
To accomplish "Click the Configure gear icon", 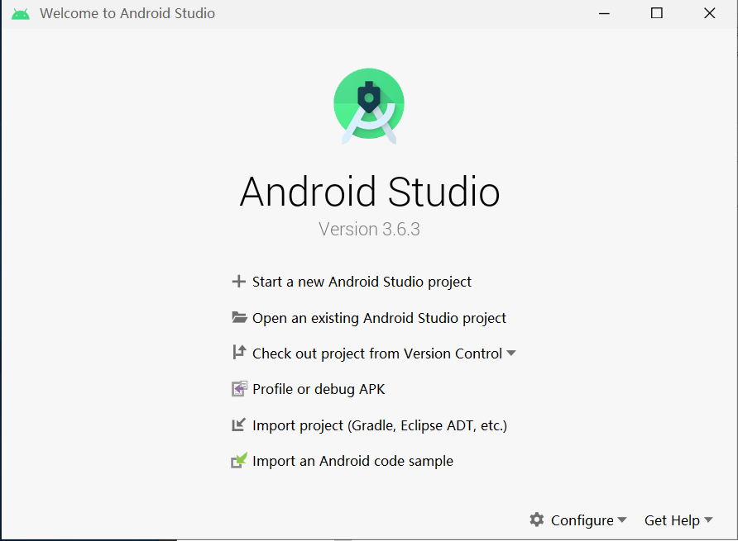I will [537, 520].
